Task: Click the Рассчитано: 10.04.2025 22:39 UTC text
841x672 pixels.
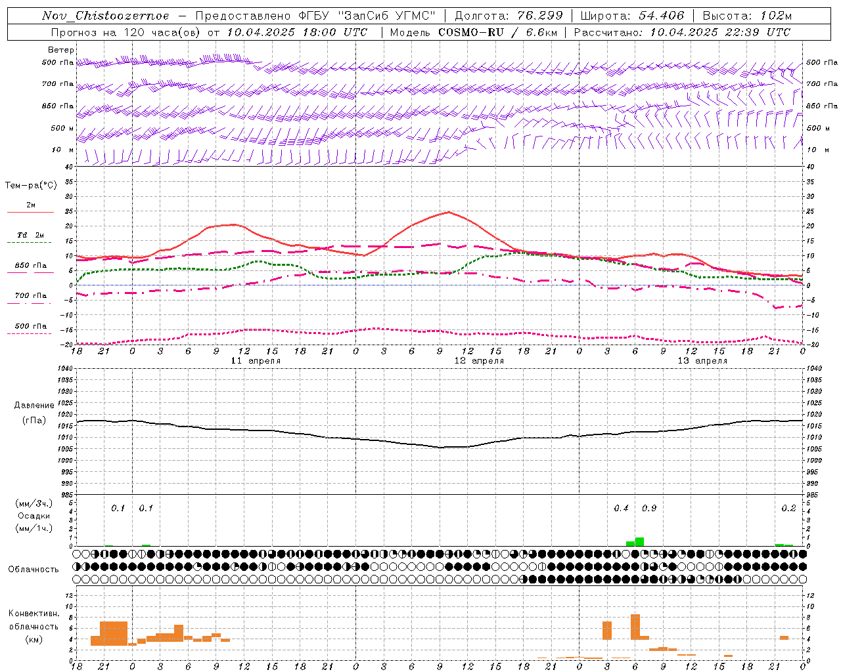Action: pyautogui.click(x=682, y=32)
